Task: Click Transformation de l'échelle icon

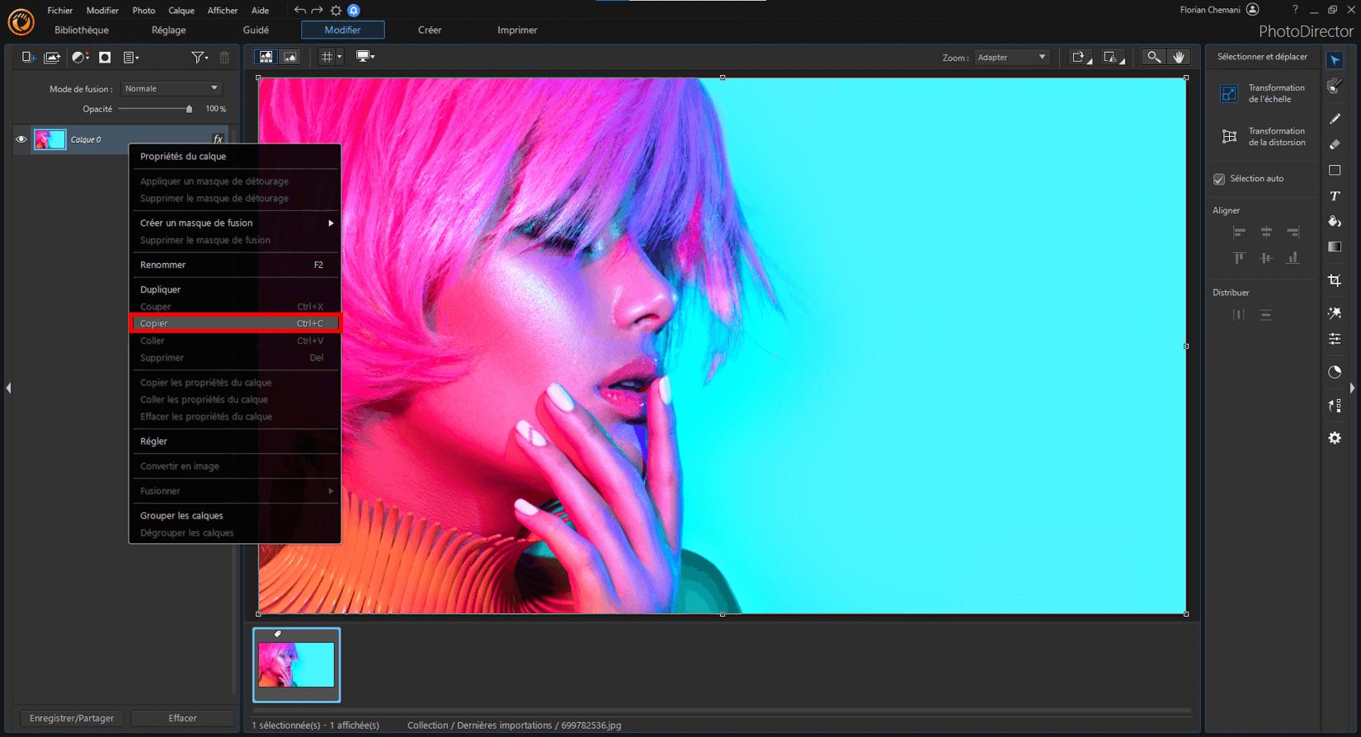Action: point(1229,93)
